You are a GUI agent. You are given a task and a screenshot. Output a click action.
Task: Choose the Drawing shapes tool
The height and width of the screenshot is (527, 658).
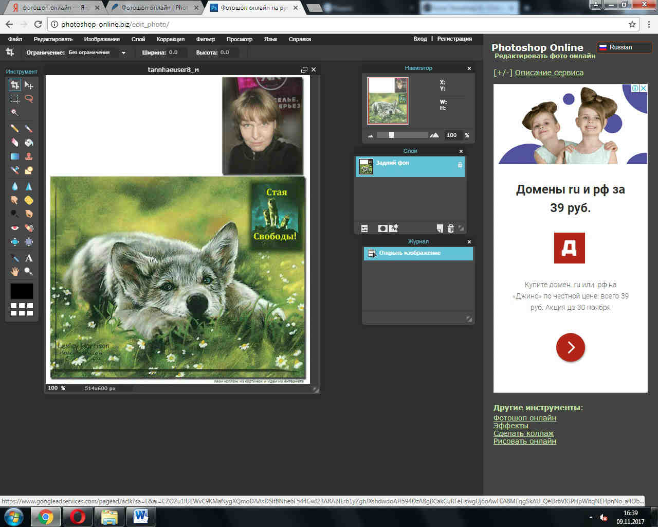point(29,170)
